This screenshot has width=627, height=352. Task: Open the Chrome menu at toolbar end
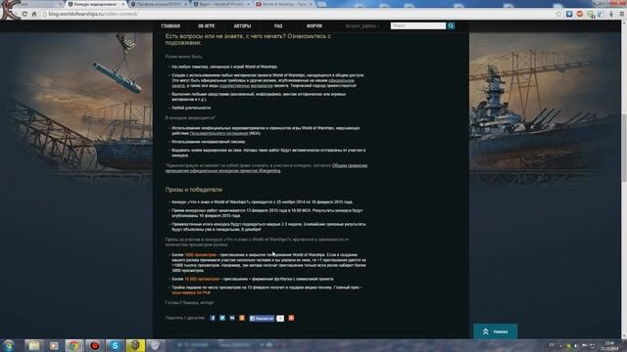622,14
